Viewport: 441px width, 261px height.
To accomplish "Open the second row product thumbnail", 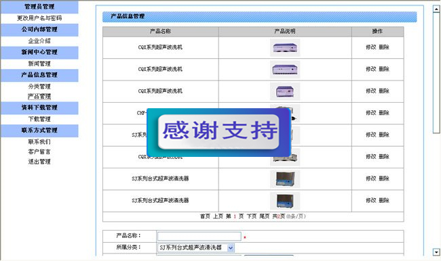I will click(285, 70).
